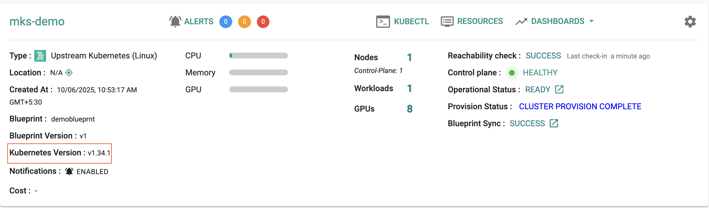Open the Resources view
Screen dimensions: 709x208
pos(480,21)
